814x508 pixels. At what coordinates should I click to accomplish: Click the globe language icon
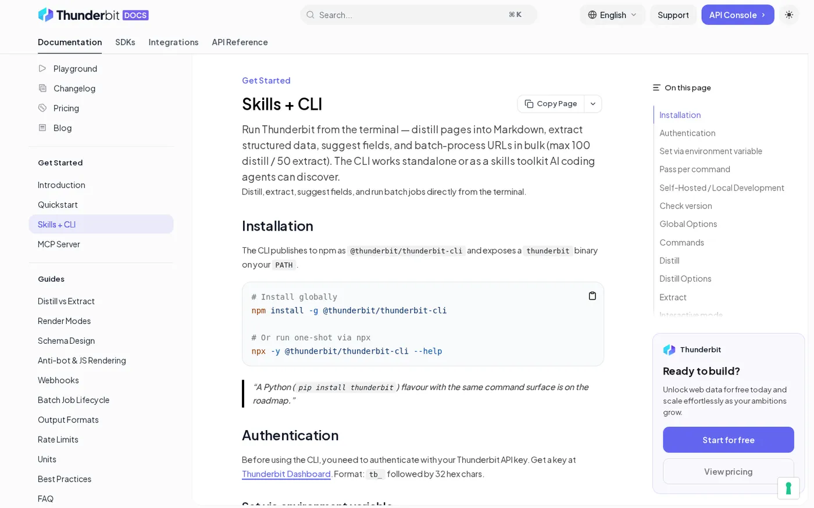click(x=592, y=15)
